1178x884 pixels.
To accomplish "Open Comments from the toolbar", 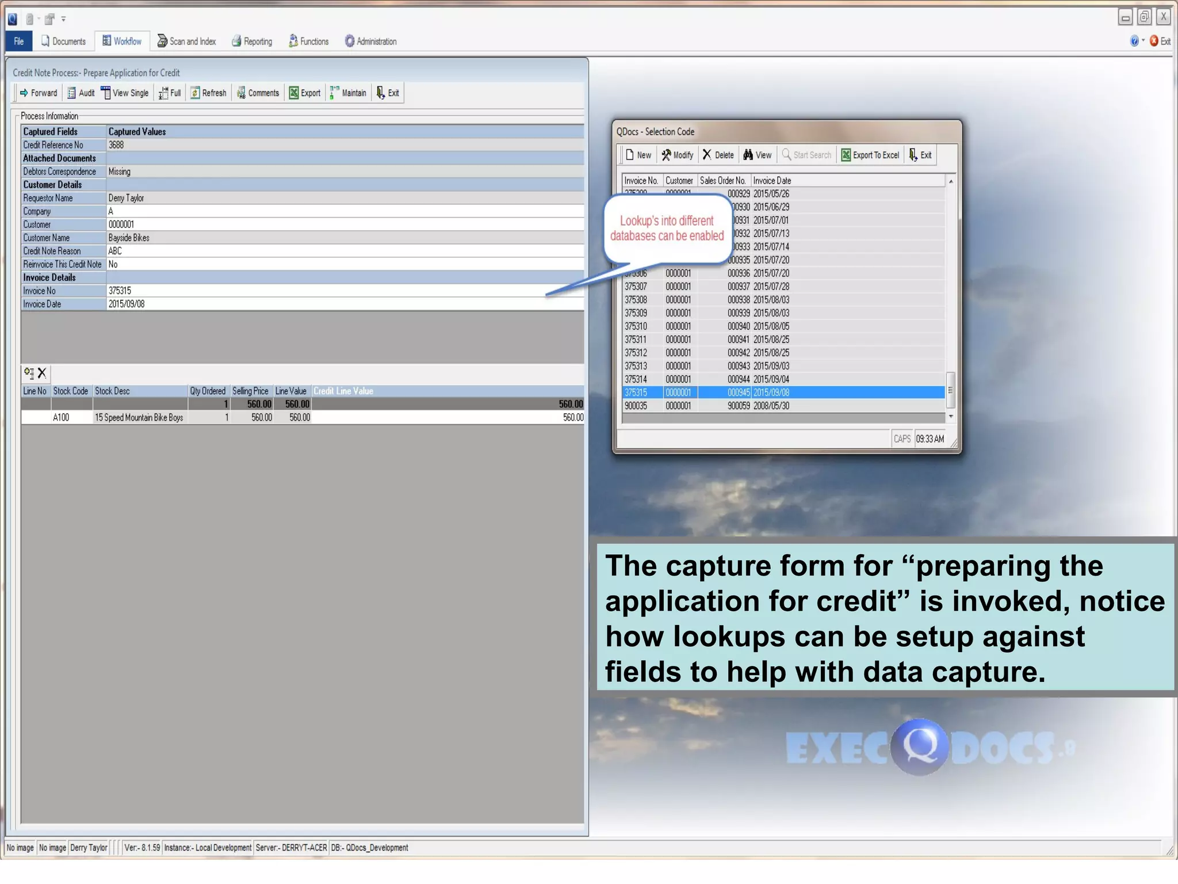I will (x=258, y=93).
